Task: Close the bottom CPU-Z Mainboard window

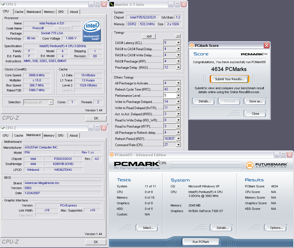Action: coord(104,128)
